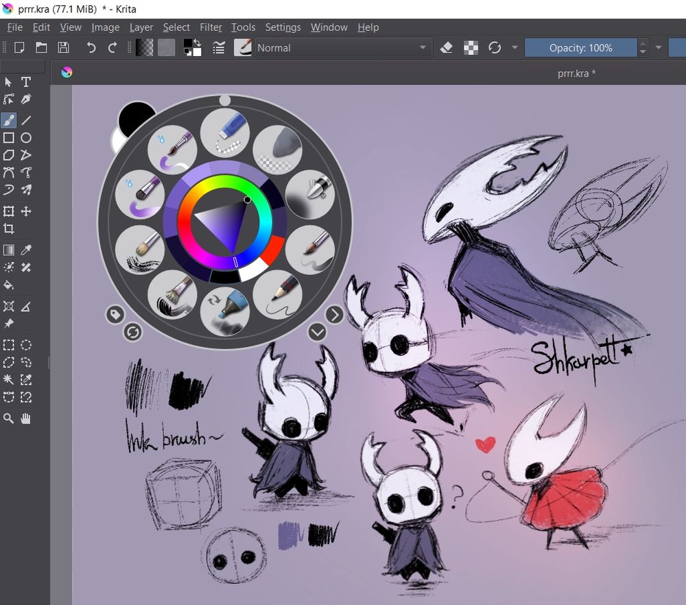
Task: Choose the Fill bucket tool
Action: click(x=8, y=285)
